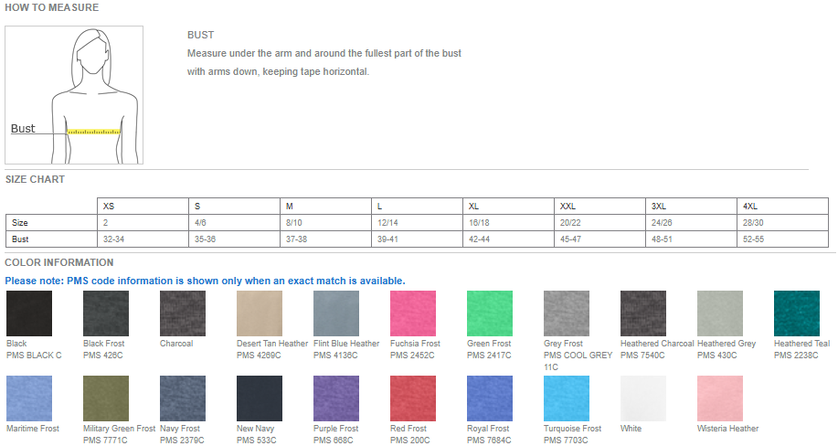Select the Black Frost color swatch
This screenshot has height=446, width=838.
coord(106,313)
